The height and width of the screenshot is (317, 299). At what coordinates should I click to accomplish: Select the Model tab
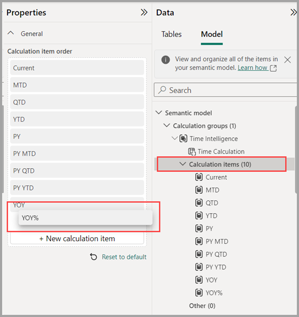pos(212,34)
